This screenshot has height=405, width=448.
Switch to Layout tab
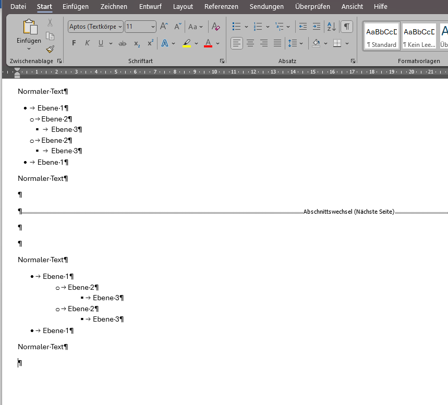pos(183,6)
